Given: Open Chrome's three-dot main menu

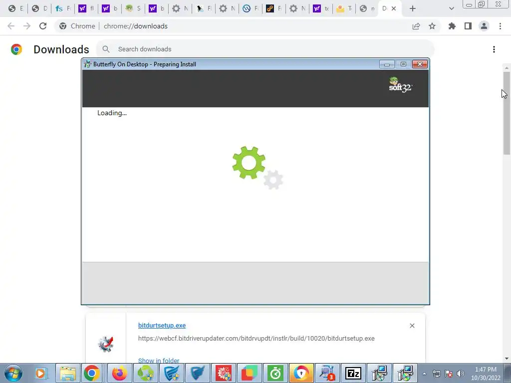Looking at the screenshot, I should pyautogui.click(x=500, y=26).
